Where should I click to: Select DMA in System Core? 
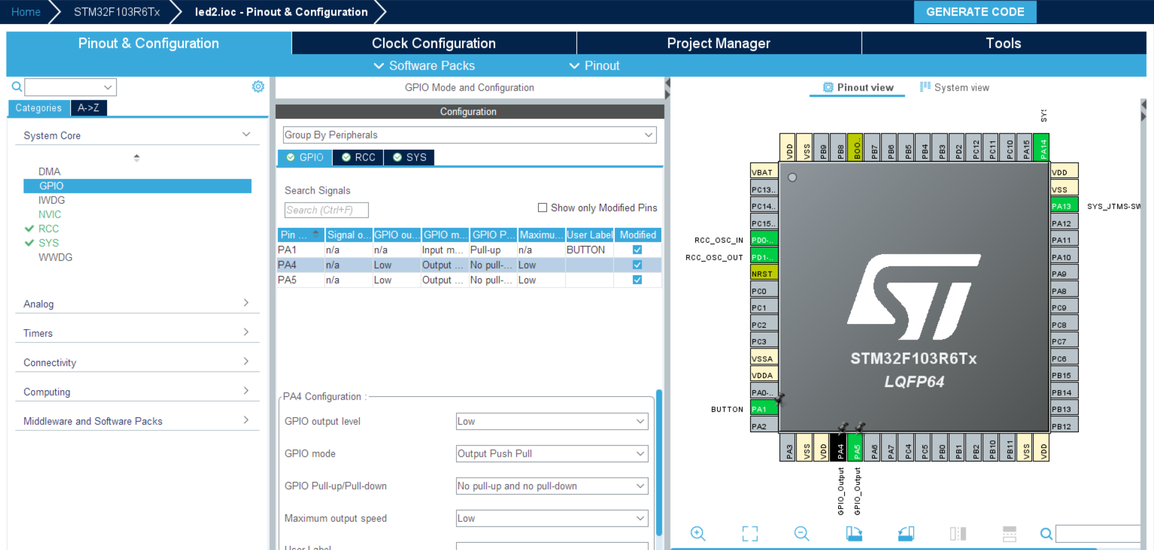[49, 171]
